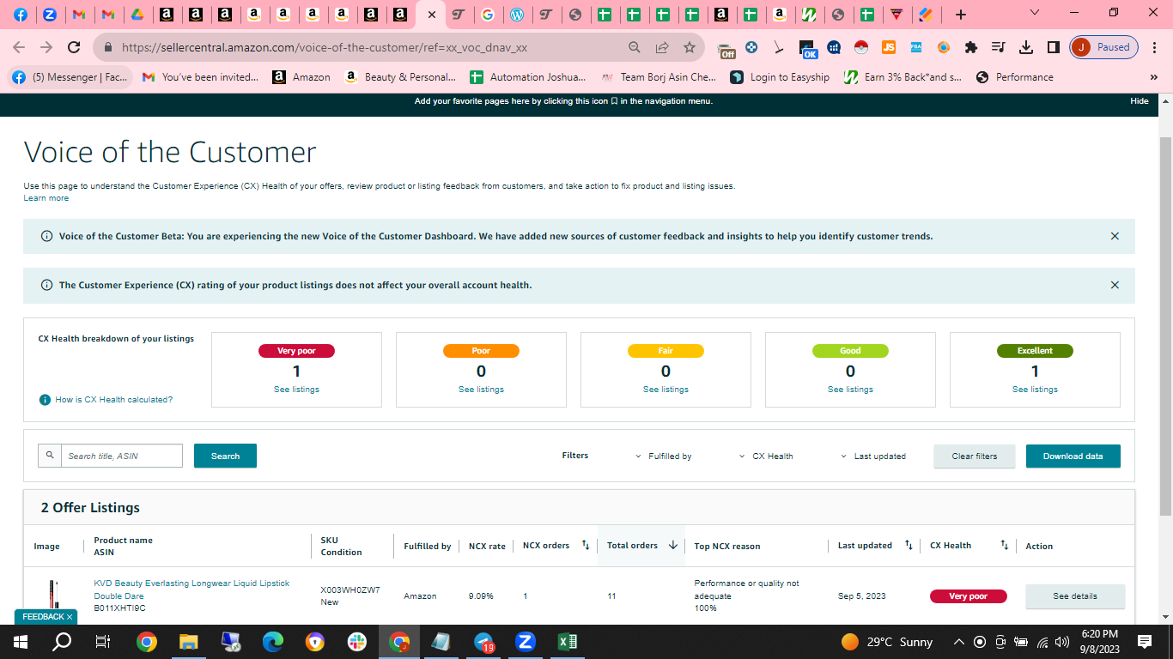Open the Fulfilled by filter dropdown

(664, 456)
